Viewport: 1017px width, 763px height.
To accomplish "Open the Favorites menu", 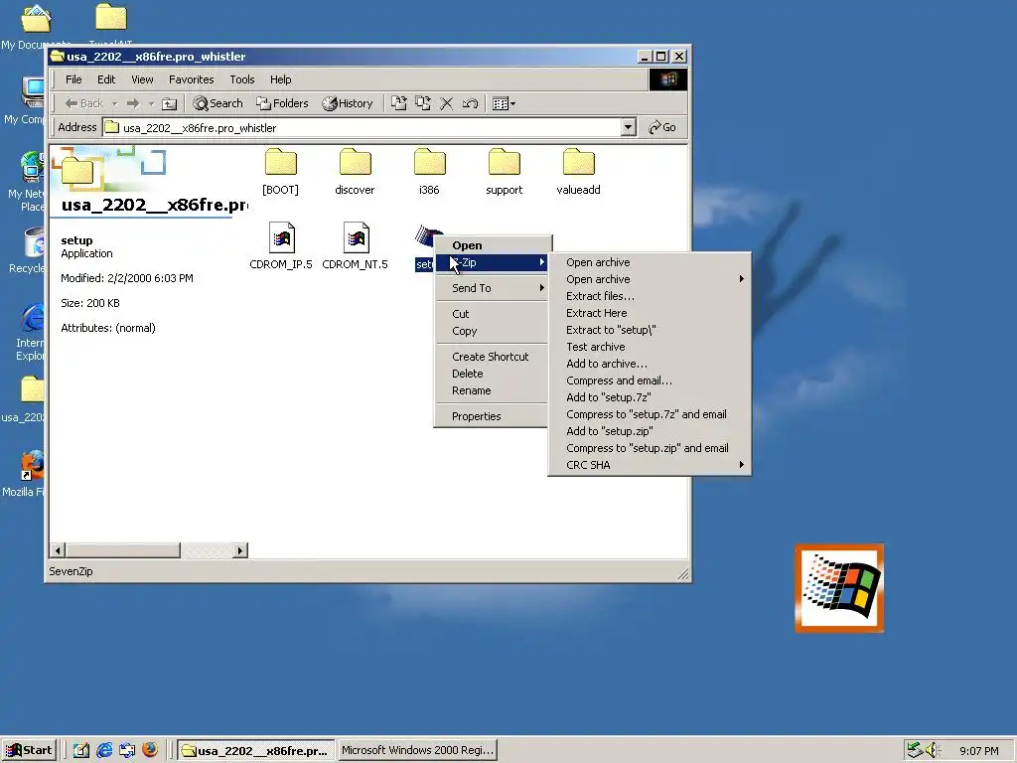I will click(192, 79).
